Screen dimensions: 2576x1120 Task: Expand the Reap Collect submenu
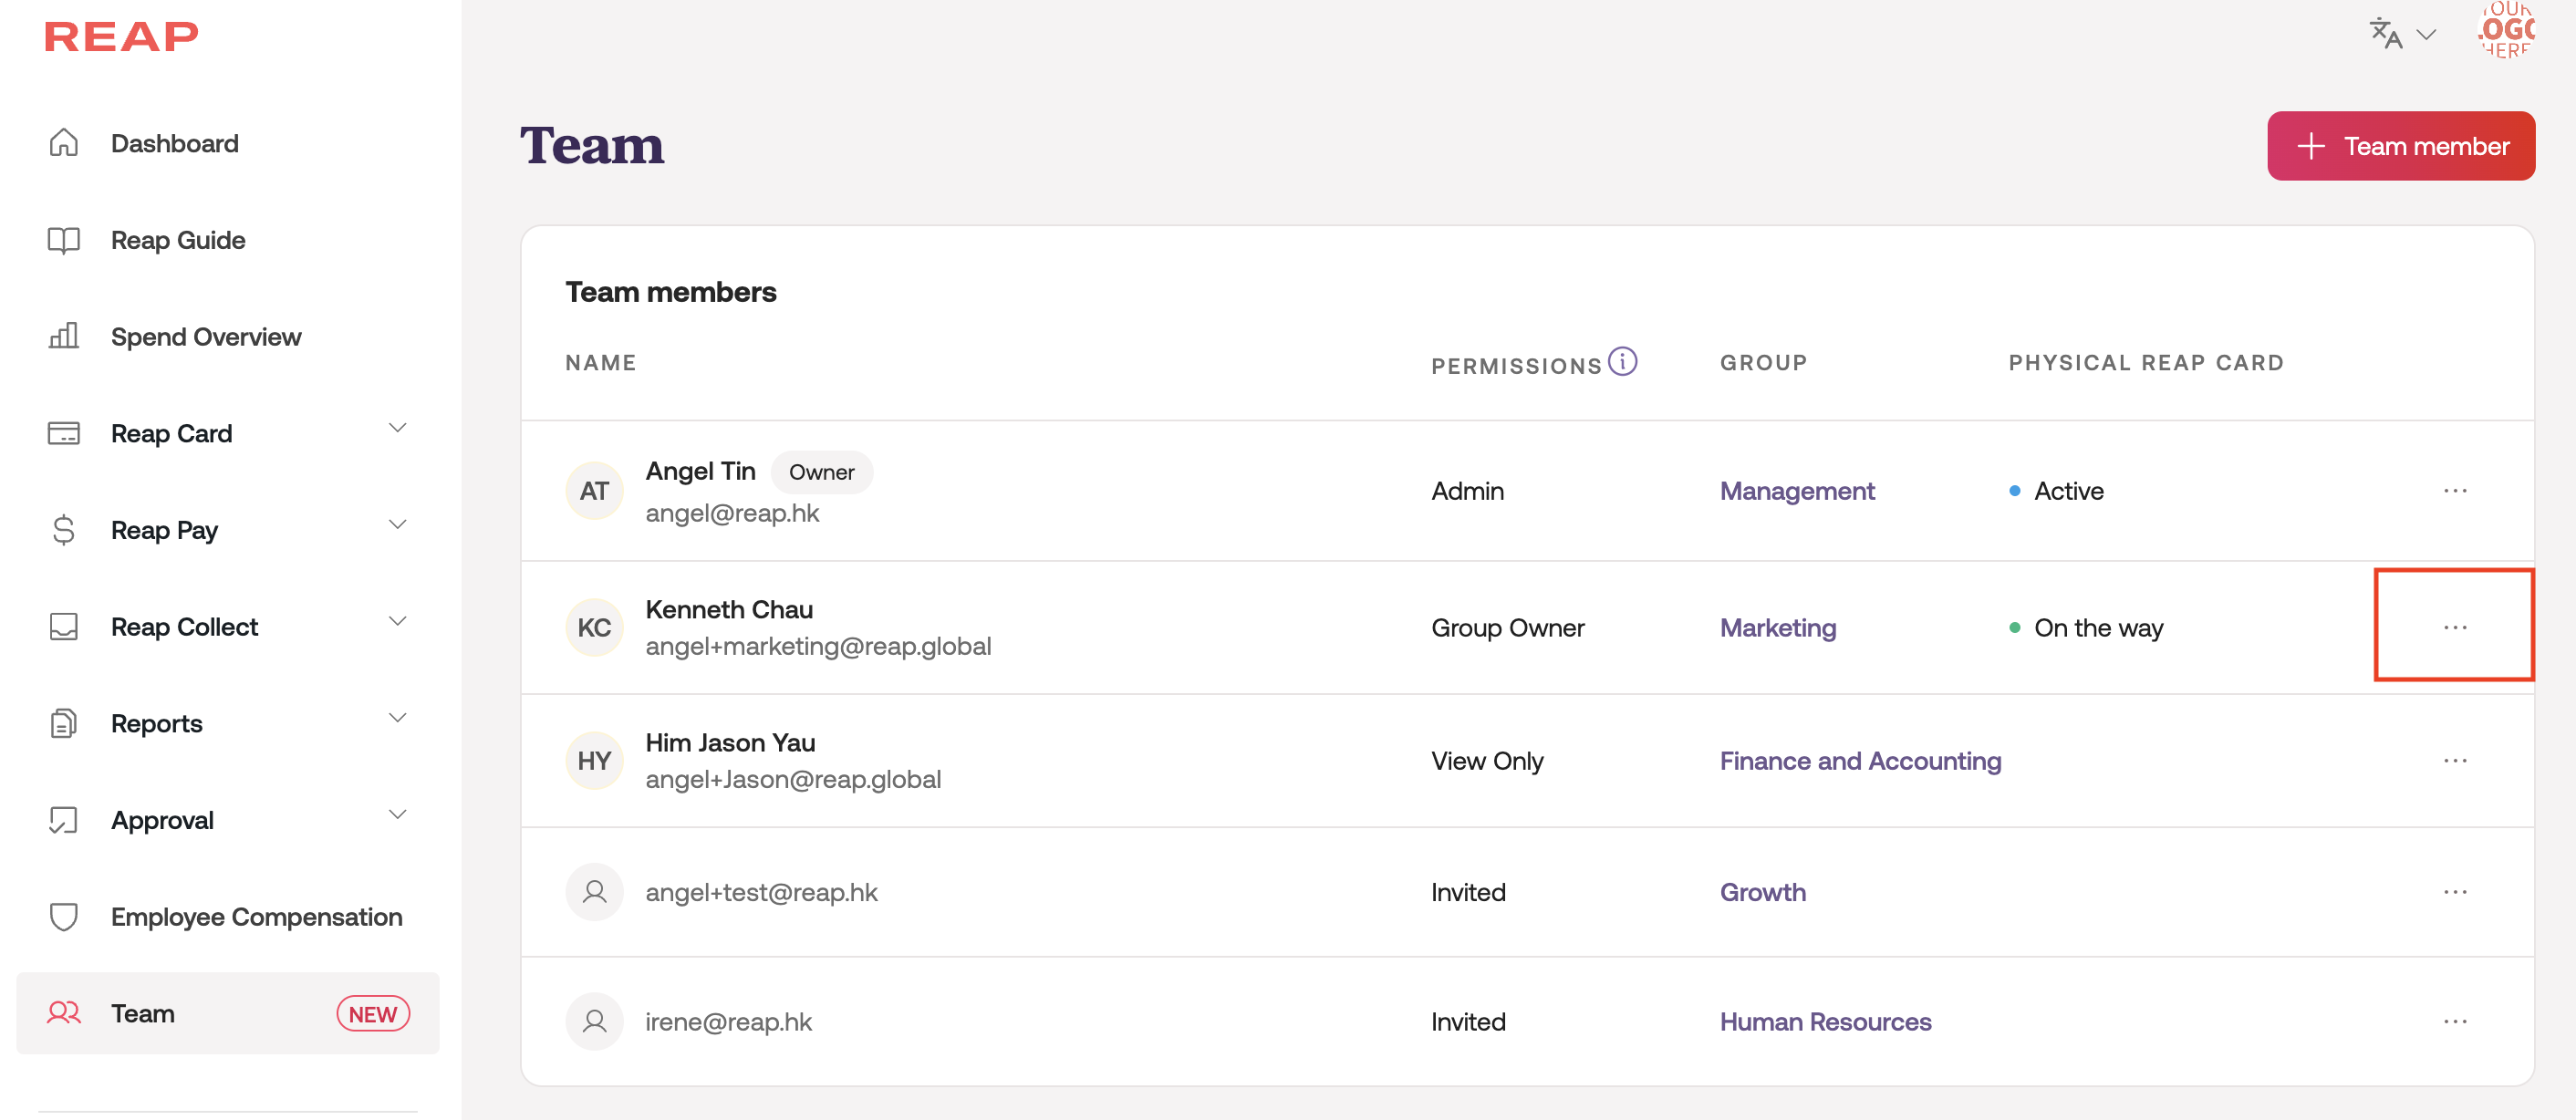pyautogui.click(x=397, y=622)
